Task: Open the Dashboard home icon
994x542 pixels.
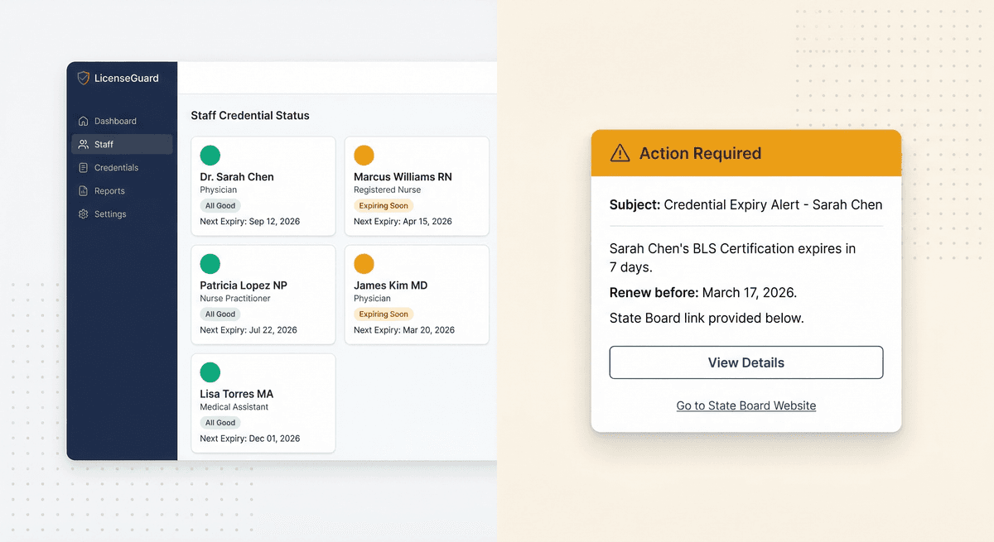Action: [x=84, y=121]
